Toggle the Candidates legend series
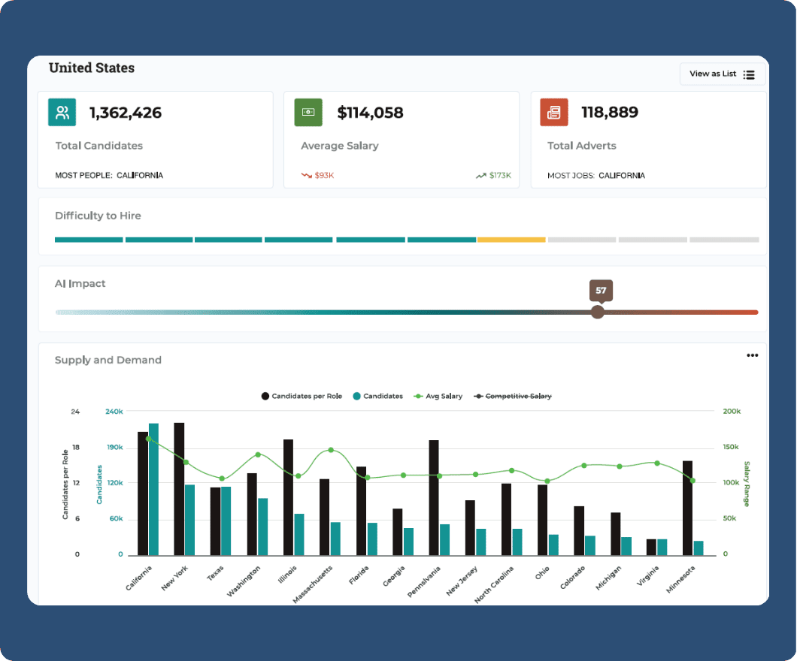797x661 pixels. pyautogui.click(x=377, y=396)
